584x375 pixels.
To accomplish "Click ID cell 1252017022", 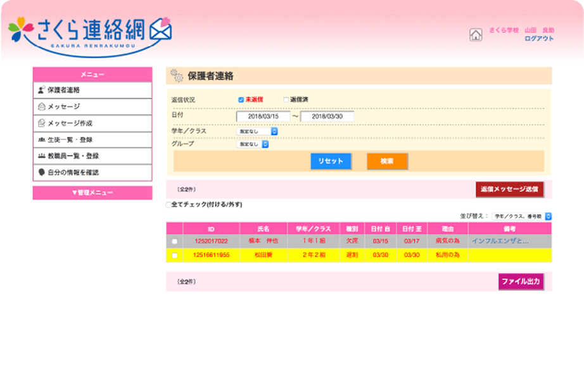I will point(211,241).
